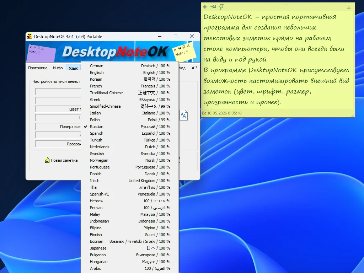The height and width of the screenshot is (273, 364).
Task: Pin the yellow sticky note with pushpin icon
Action: pos(213,7)
